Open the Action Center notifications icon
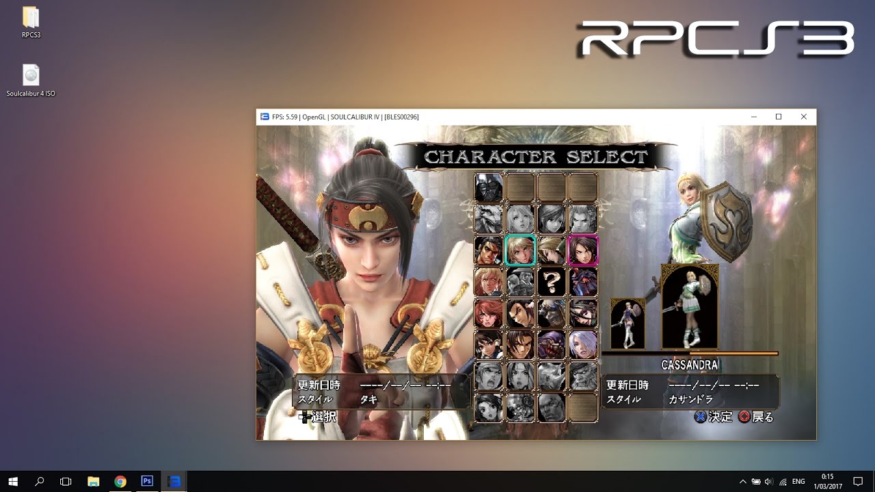This screenshot has height=492, width=875. [x=858, y=481]
